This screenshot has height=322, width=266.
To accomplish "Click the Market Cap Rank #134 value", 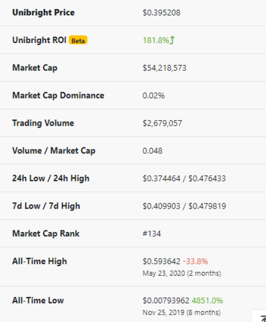I will 152,234.
